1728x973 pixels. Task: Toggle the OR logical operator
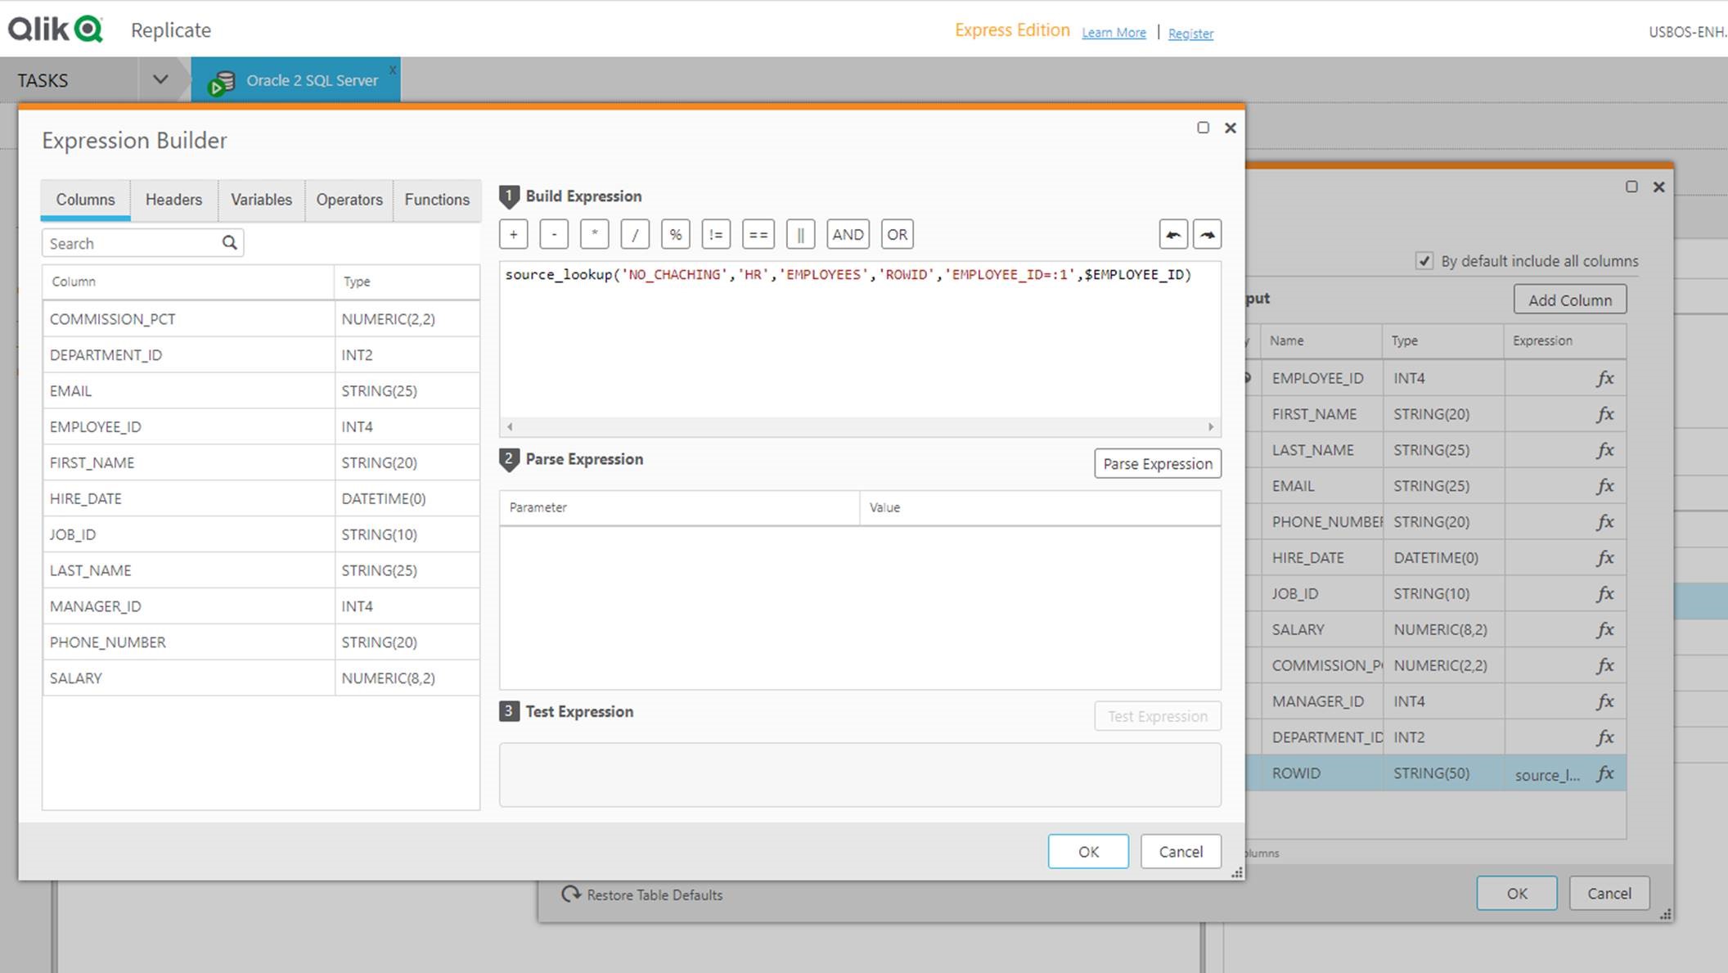[x=898, y=234]
